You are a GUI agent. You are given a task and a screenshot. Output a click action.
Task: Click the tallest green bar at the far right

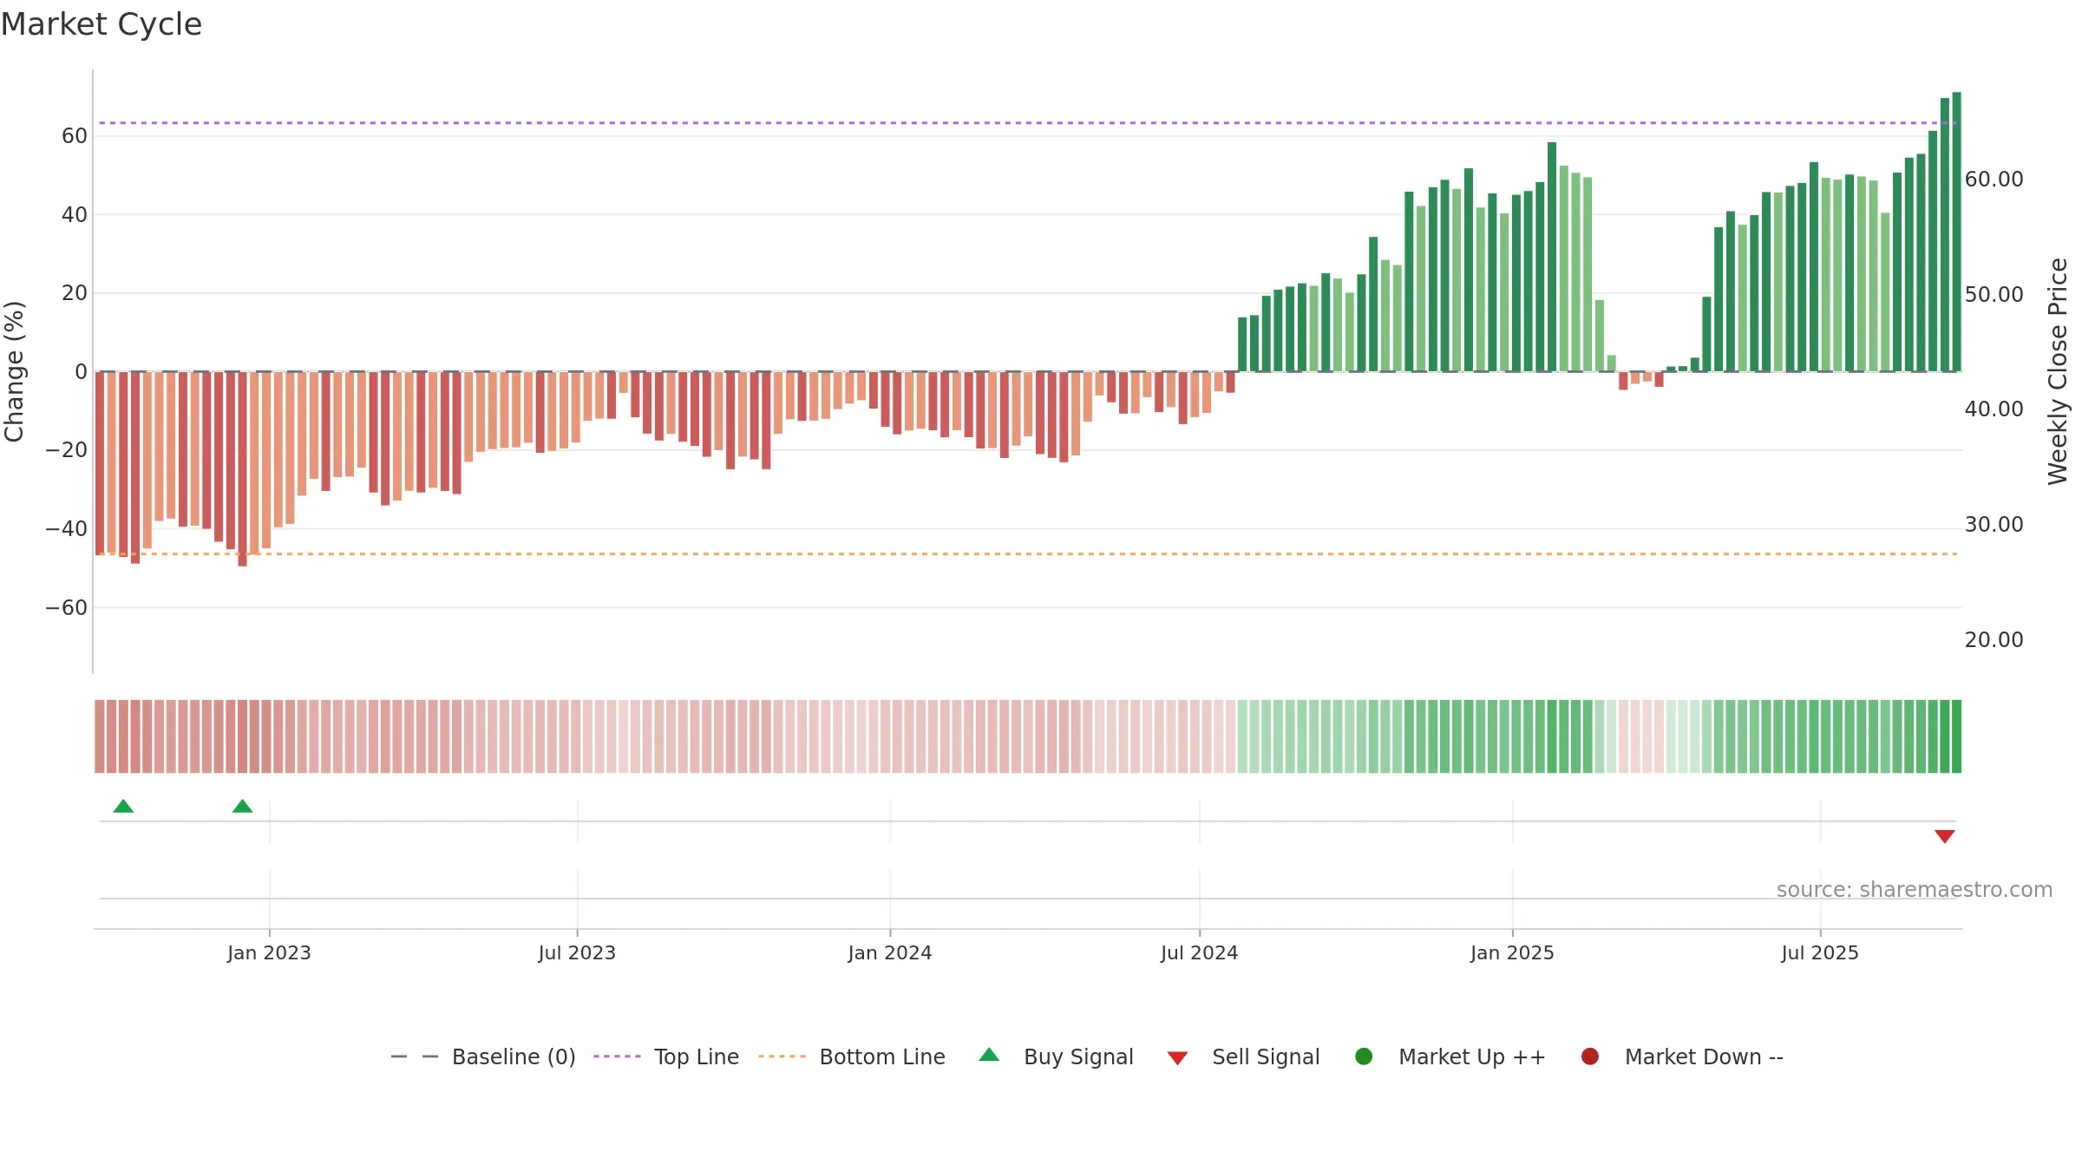click(1956, 232)
